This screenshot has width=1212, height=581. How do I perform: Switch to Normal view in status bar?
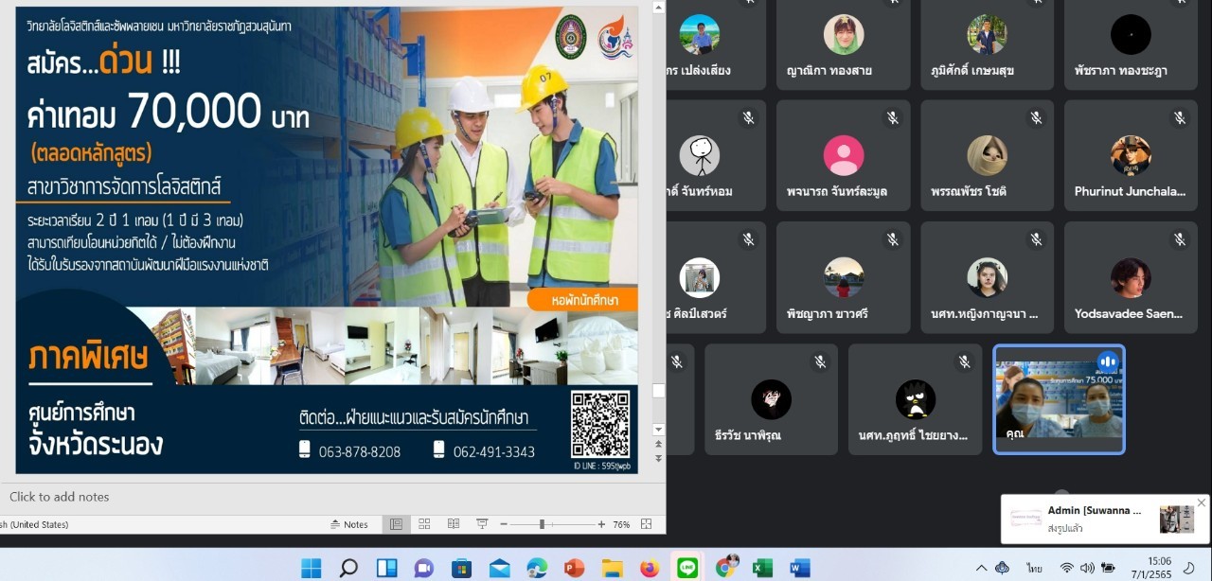point(396,524)
